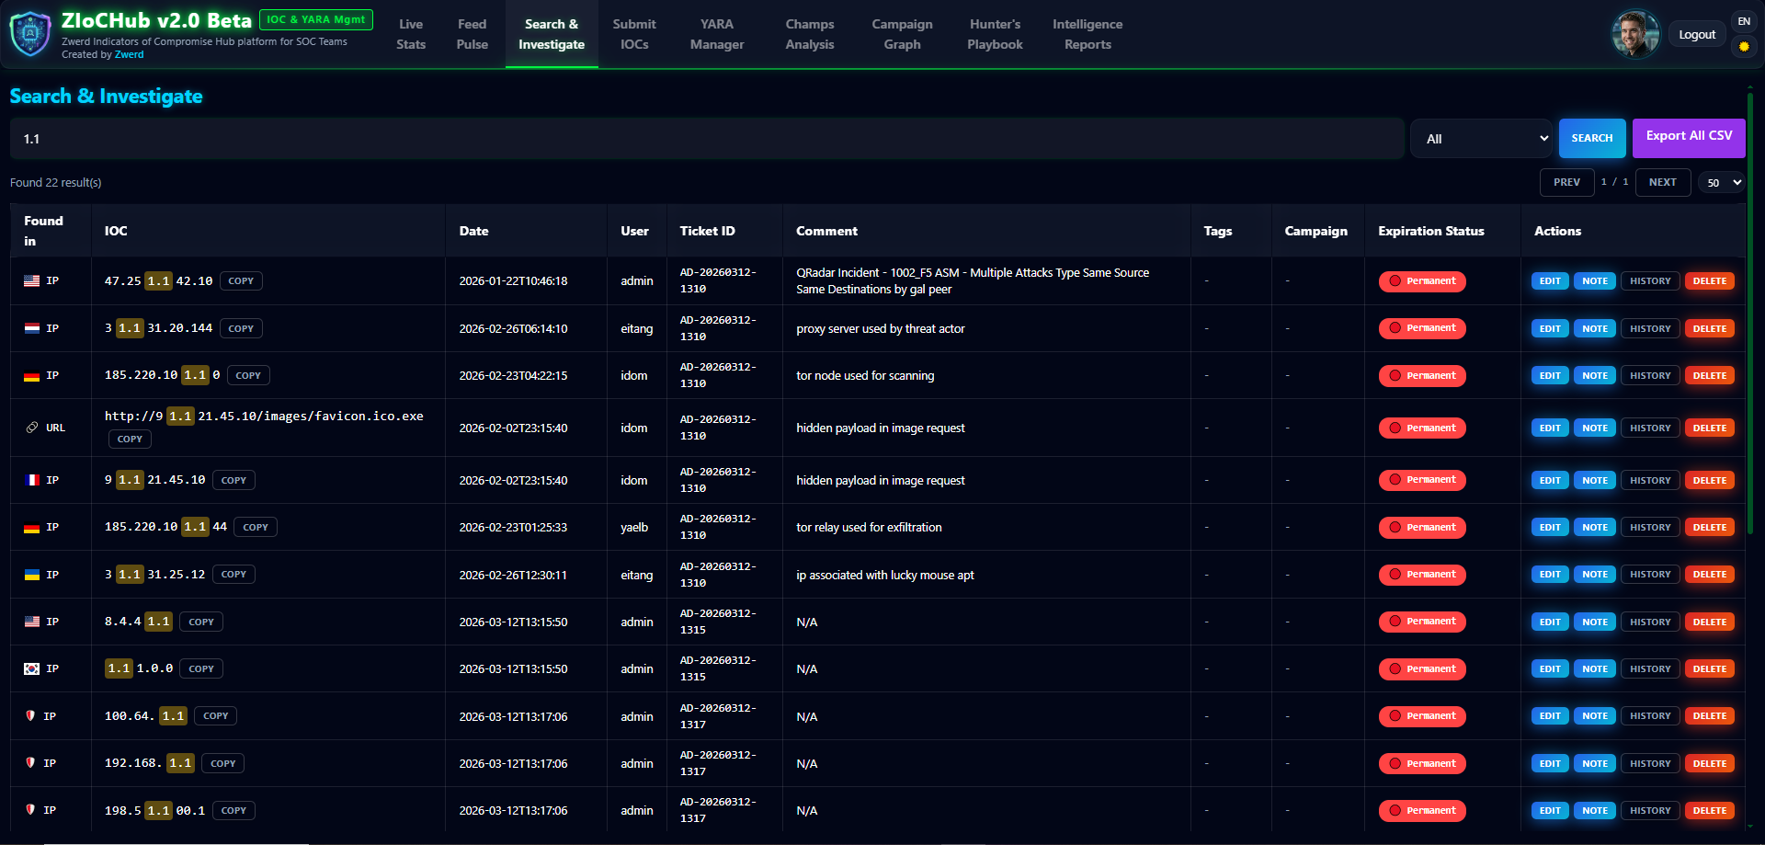Go to the YARA Manager tab

[x=716, y=34]
